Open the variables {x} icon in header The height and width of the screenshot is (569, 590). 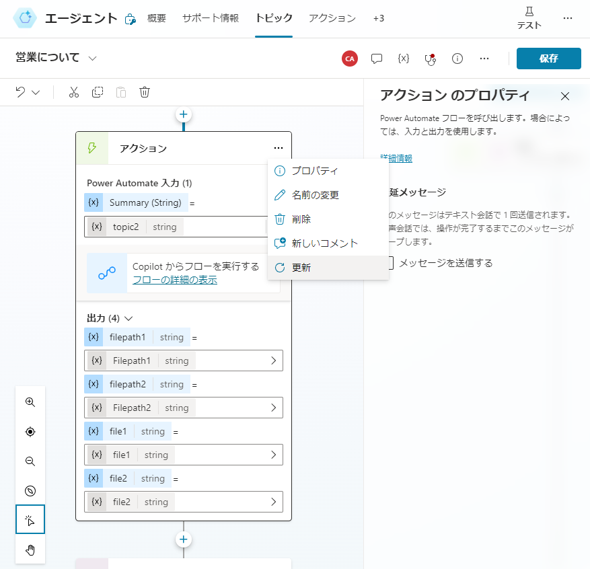404,59
